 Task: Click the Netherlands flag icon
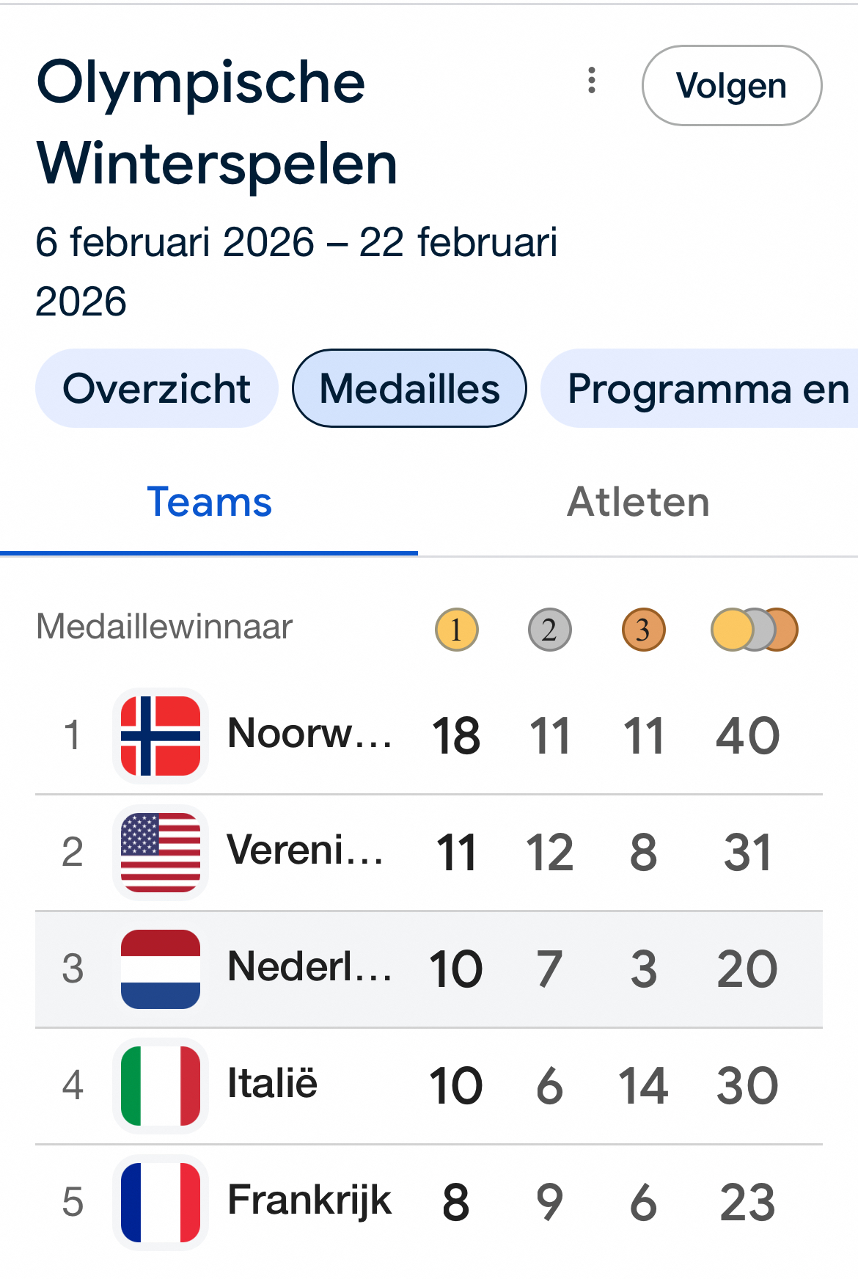click(161, 969)
